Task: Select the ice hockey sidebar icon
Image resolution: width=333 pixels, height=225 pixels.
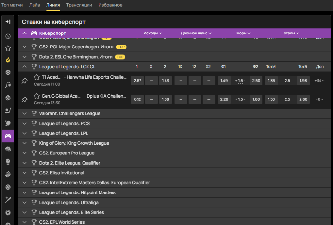Action: [8, 111]
